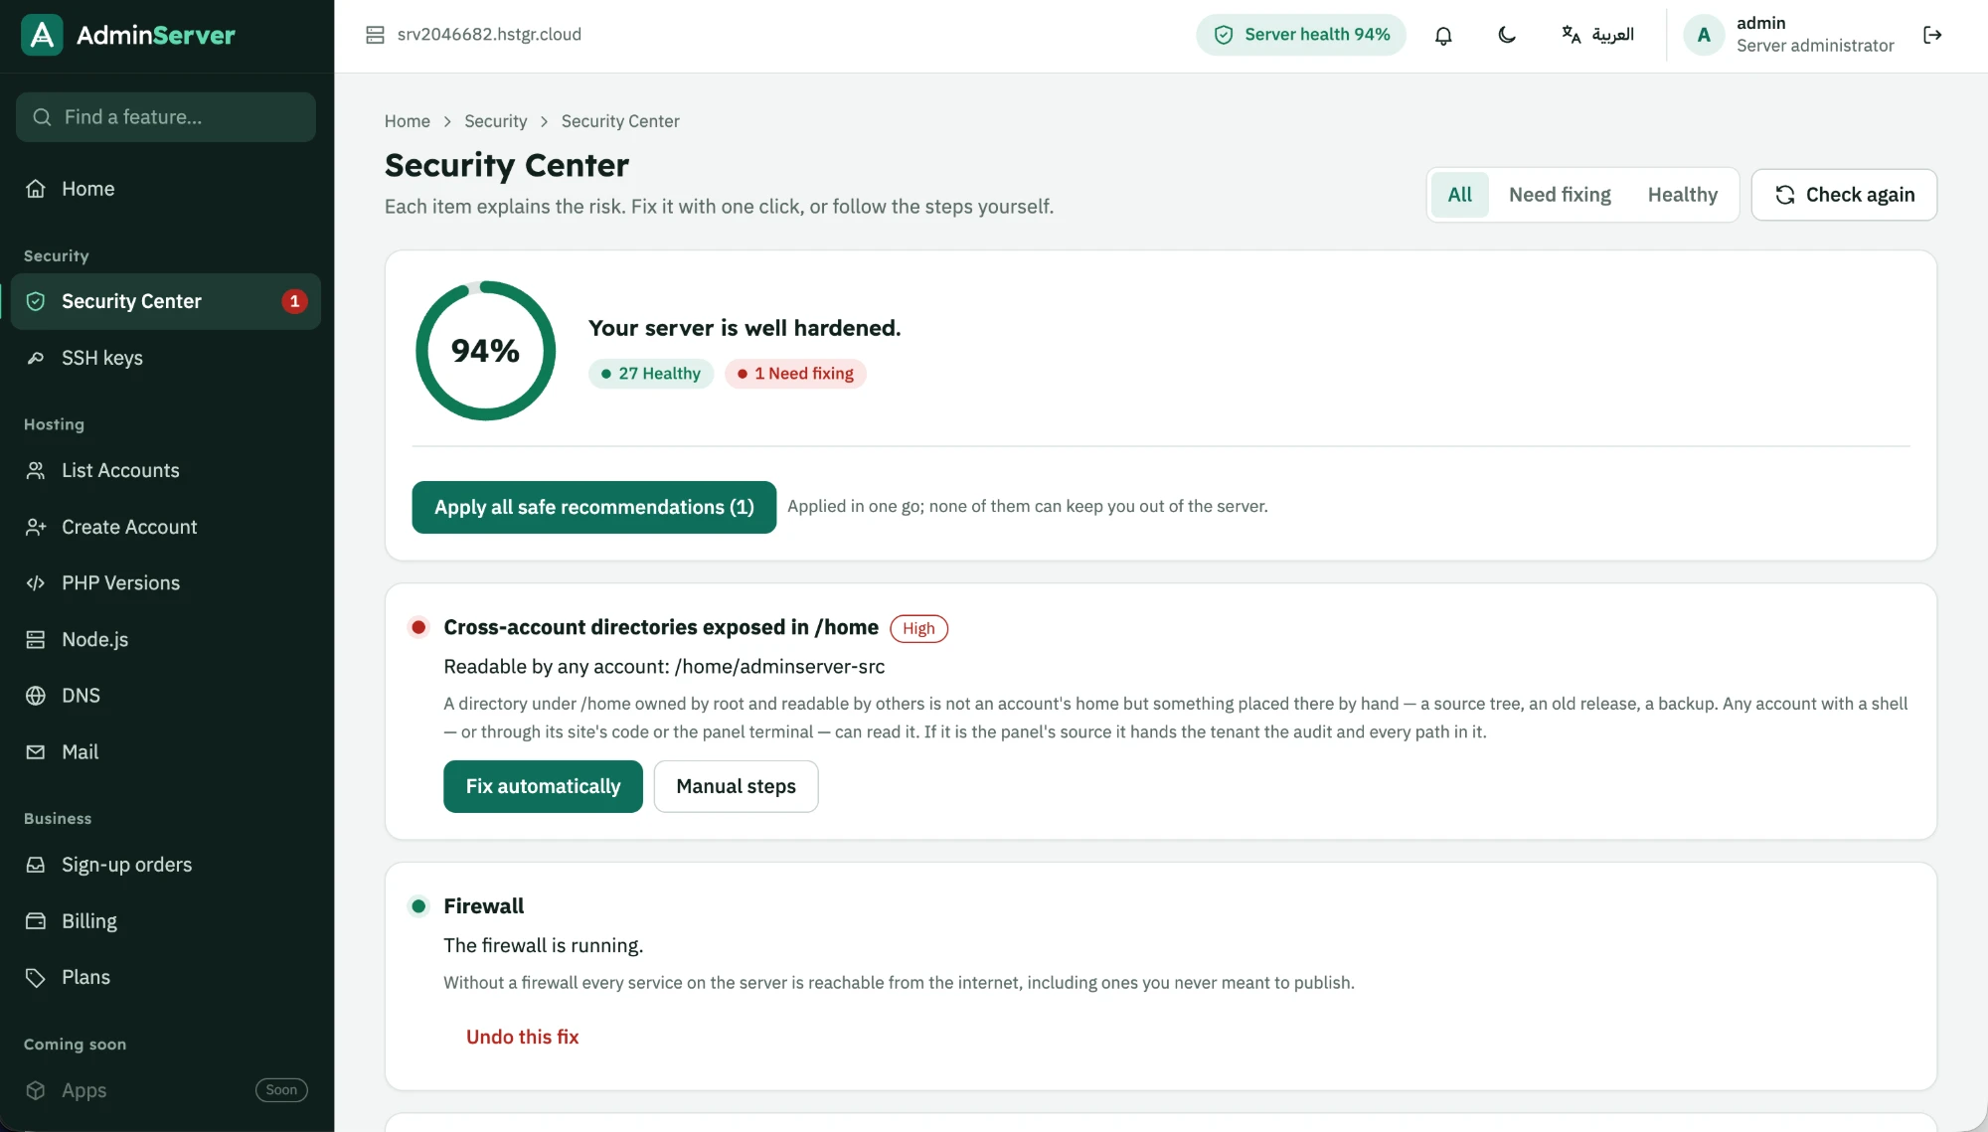Select the All filter tab
1988x1132 pixels.
pos(1459,195)
